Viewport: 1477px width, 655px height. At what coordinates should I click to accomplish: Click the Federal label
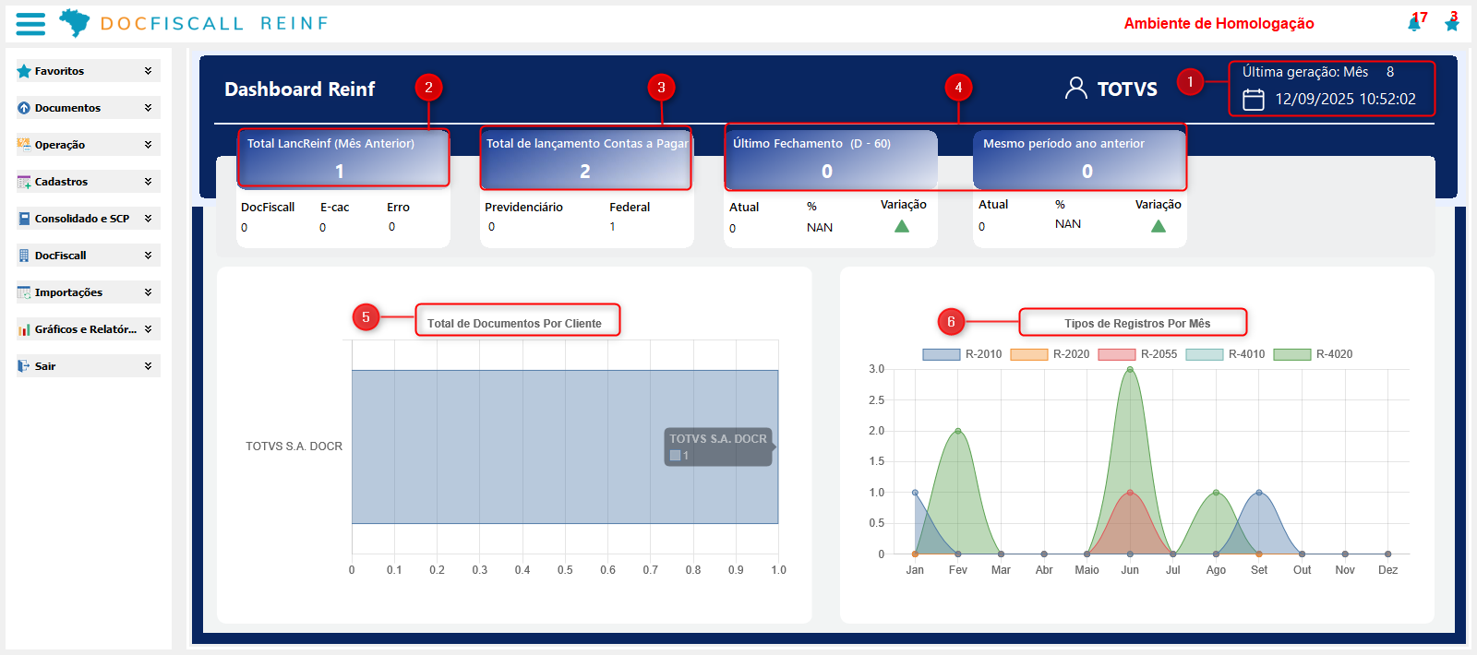(x=630, y=208)
